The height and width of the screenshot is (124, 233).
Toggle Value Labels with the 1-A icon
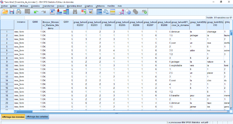pyautogui.click(x=121, y=12)
